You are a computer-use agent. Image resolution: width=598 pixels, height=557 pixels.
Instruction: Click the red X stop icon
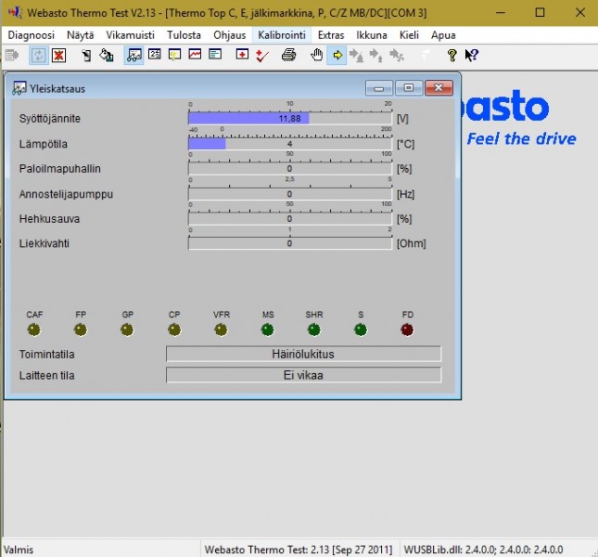pos(58,56)
